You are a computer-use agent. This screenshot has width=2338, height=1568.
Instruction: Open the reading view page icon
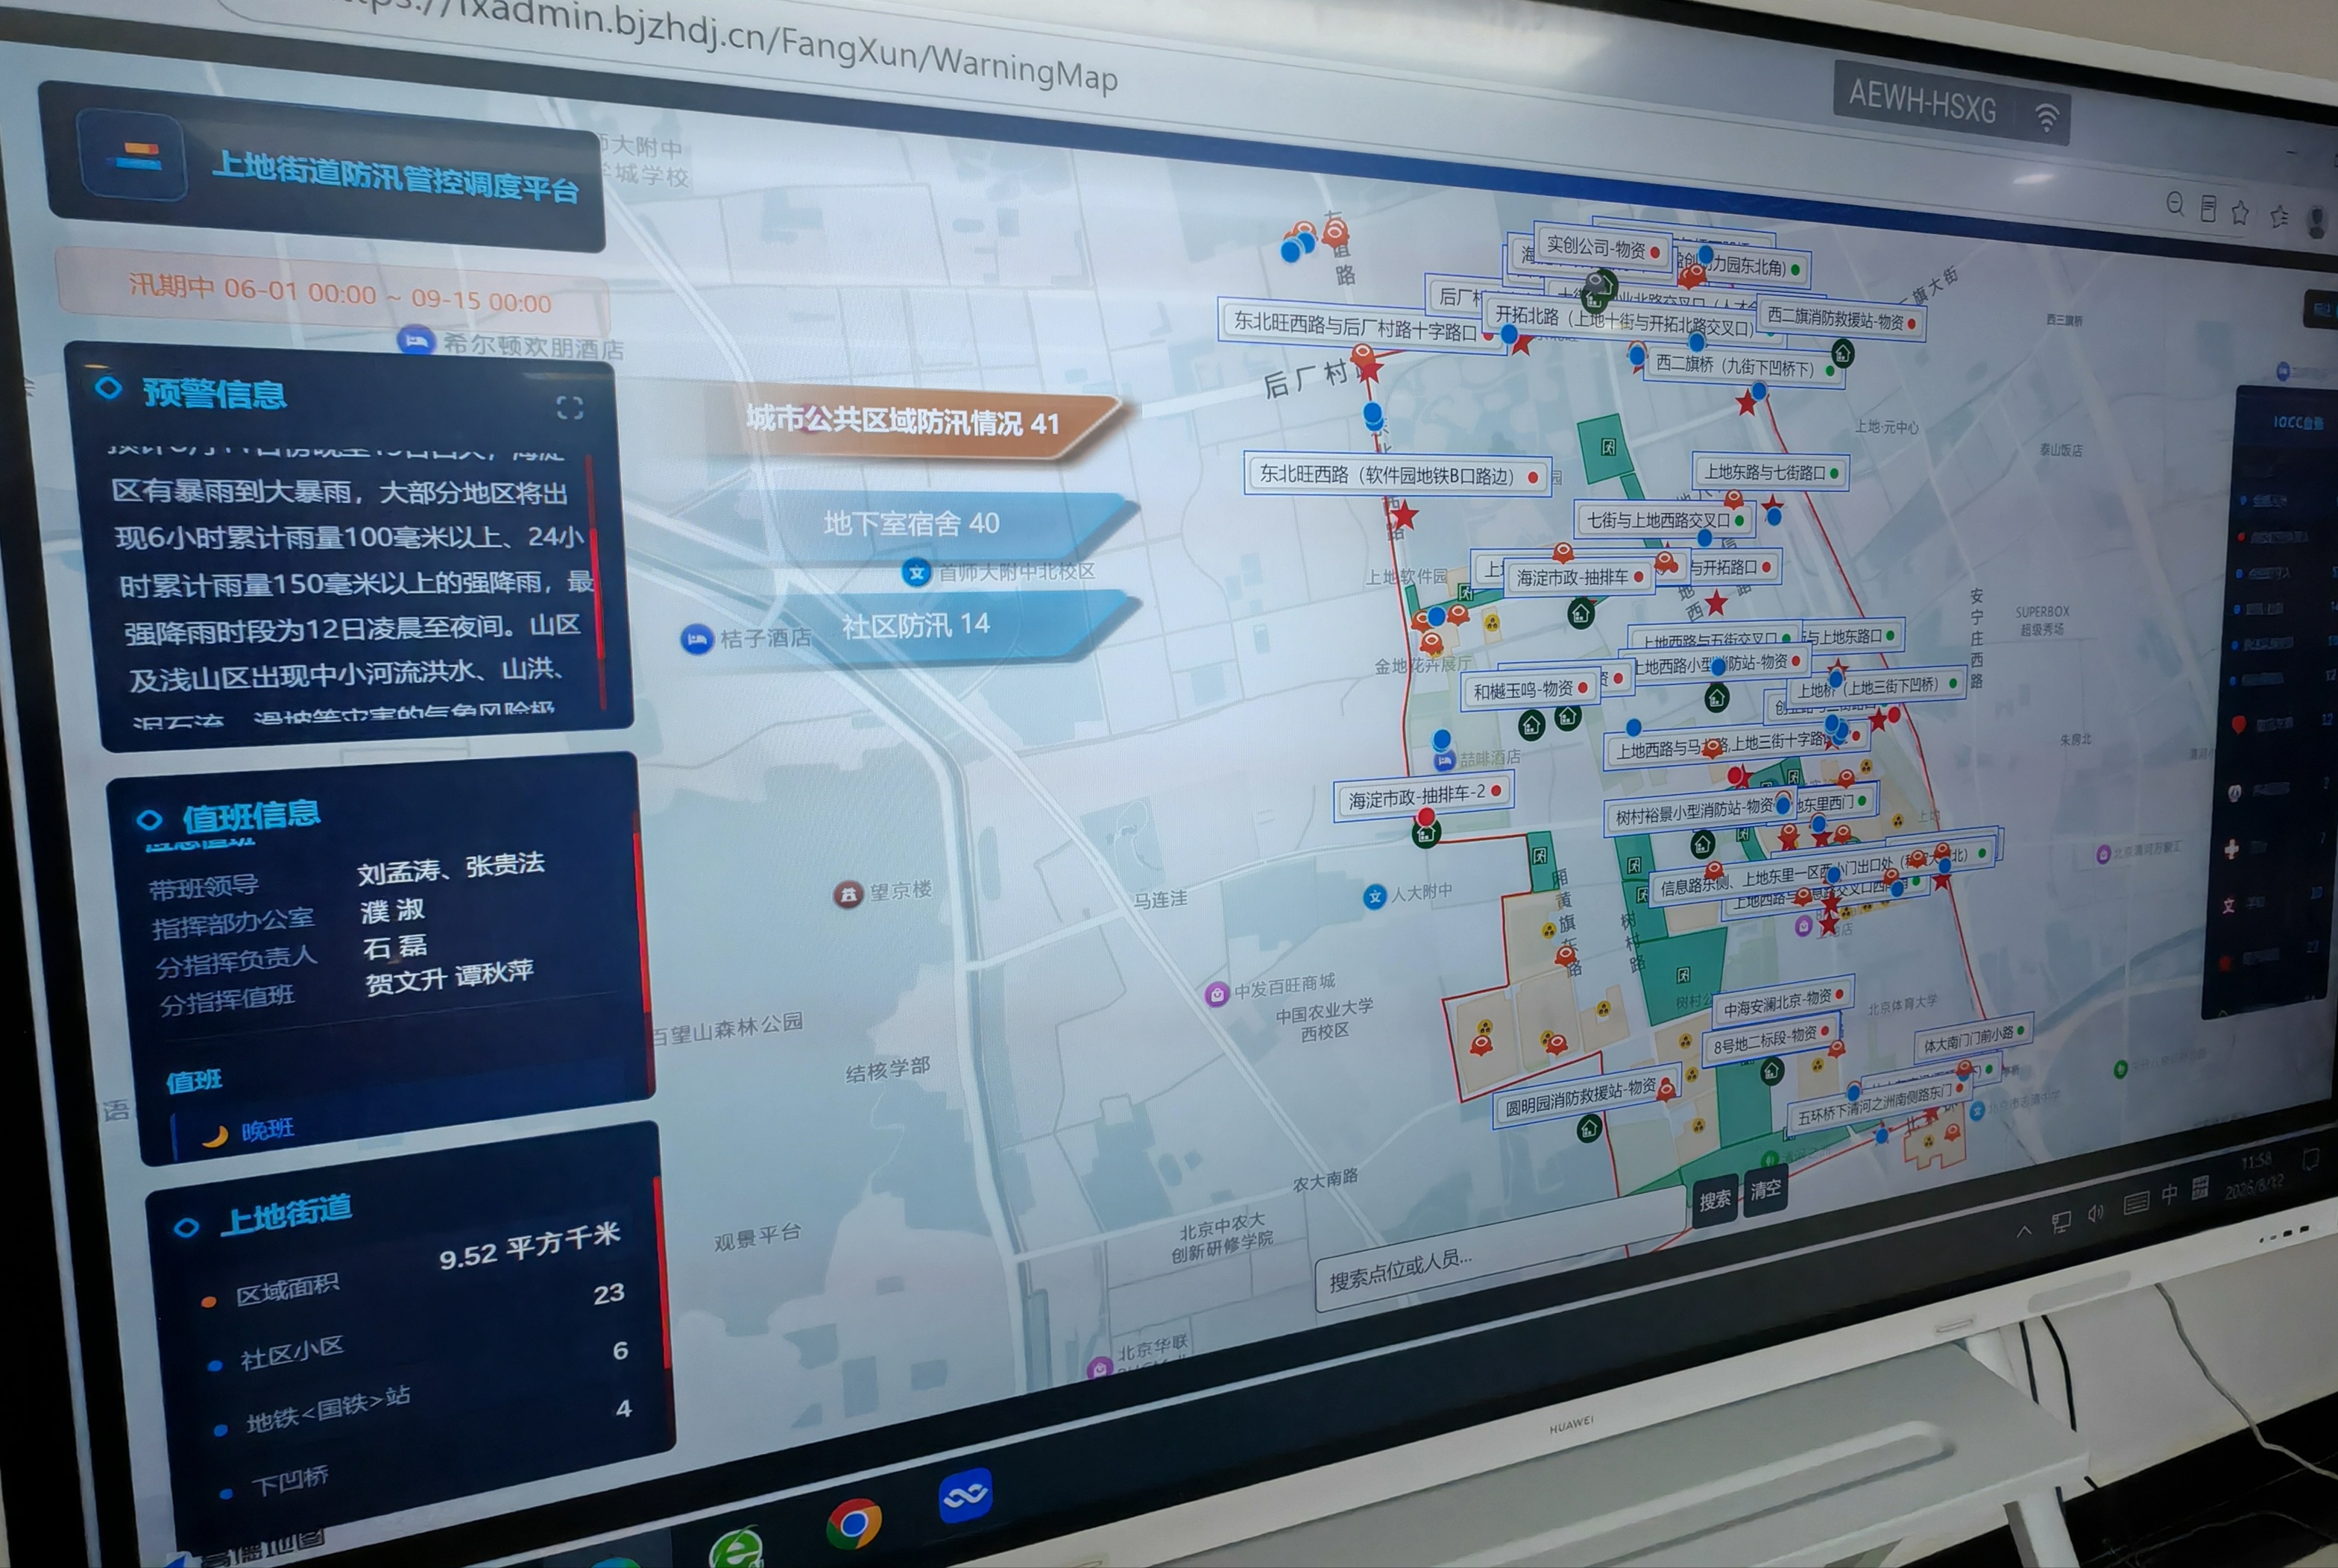[x=2208, y=208]
